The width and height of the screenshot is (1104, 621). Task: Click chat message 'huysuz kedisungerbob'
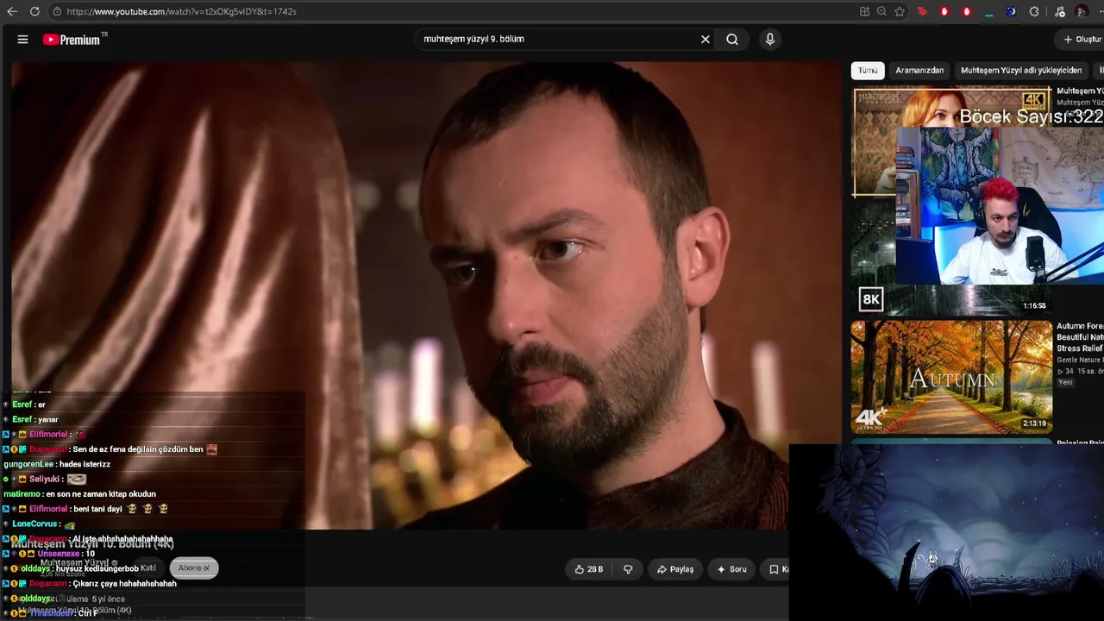point(97,569)
